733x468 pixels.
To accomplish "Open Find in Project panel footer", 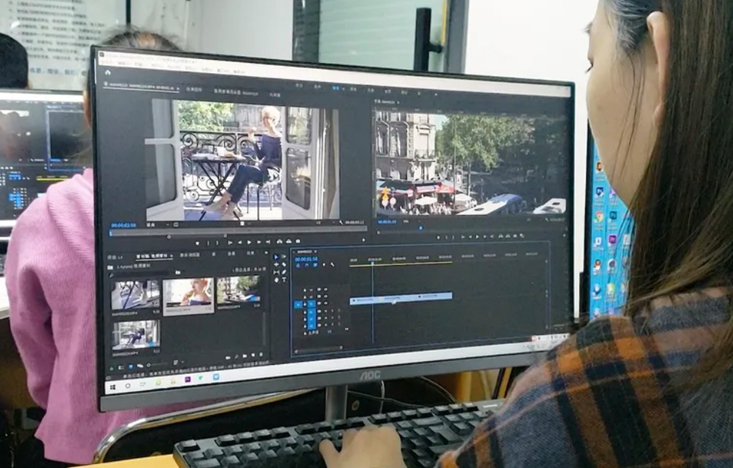I will (237, 357).
